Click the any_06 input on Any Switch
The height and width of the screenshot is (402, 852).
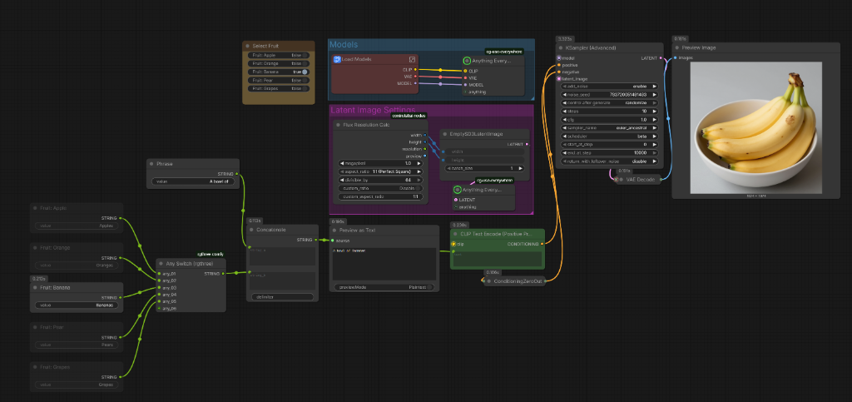pos(159,309)
